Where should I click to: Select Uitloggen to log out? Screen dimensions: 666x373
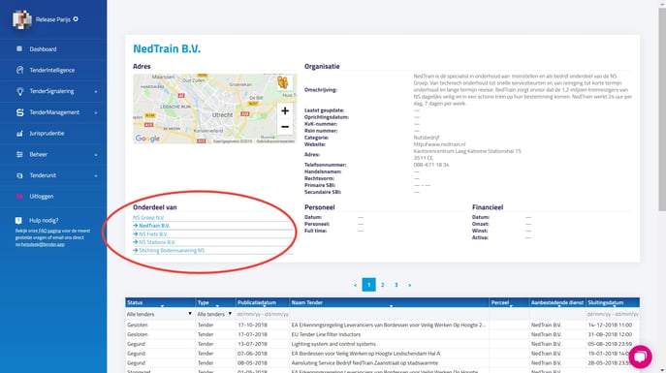(x=41, y=197)
